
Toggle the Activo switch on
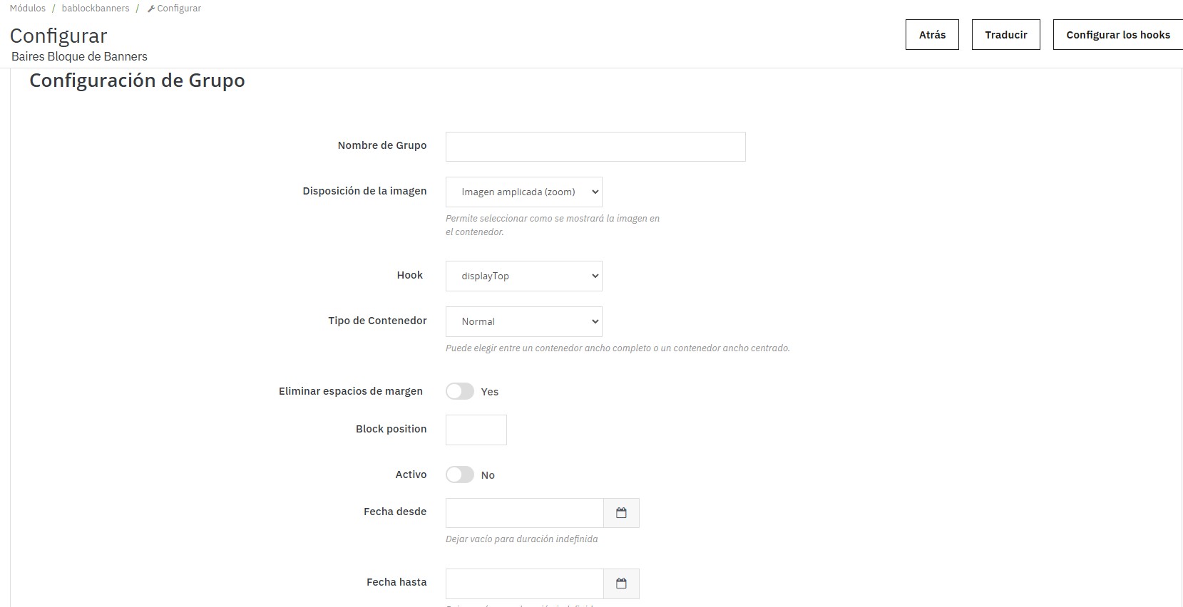point(460,474)
